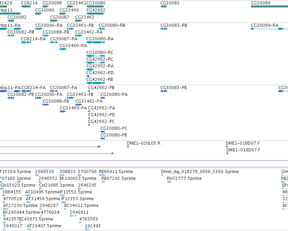288x231 pixels.
Task: Open EST Dmel_dig_018278_0666_3369.3prime
Action: [200, 172]
